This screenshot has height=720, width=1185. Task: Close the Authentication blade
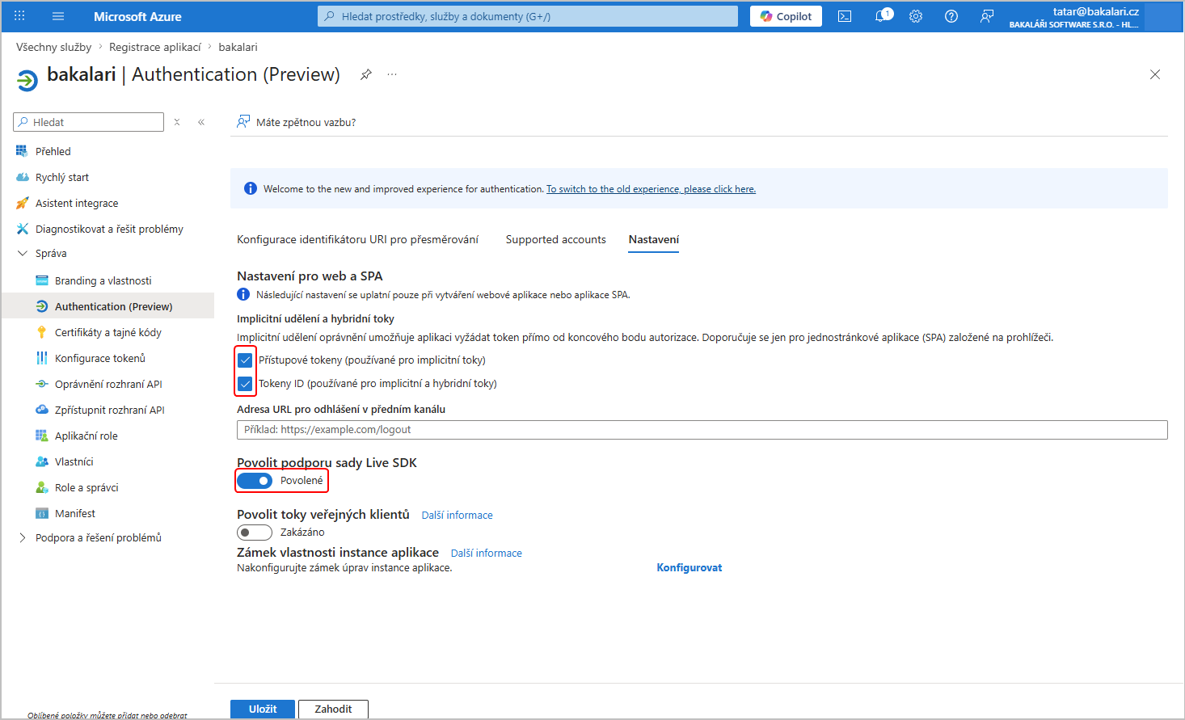click(1155, 74)
